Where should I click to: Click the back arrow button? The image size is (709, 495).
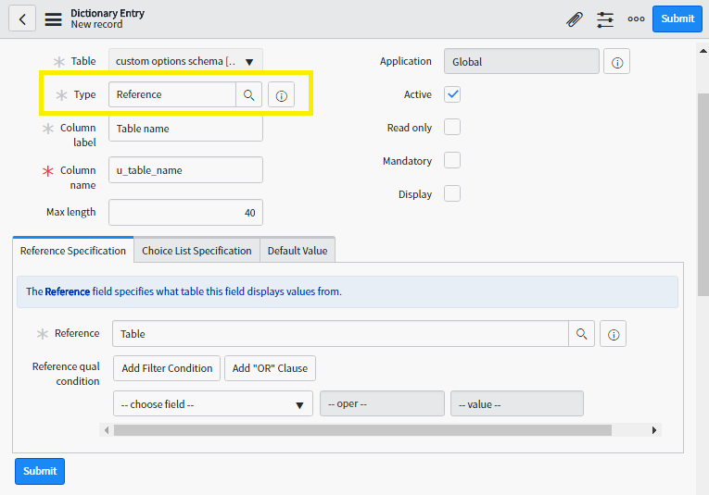click(x=22, y=19)
